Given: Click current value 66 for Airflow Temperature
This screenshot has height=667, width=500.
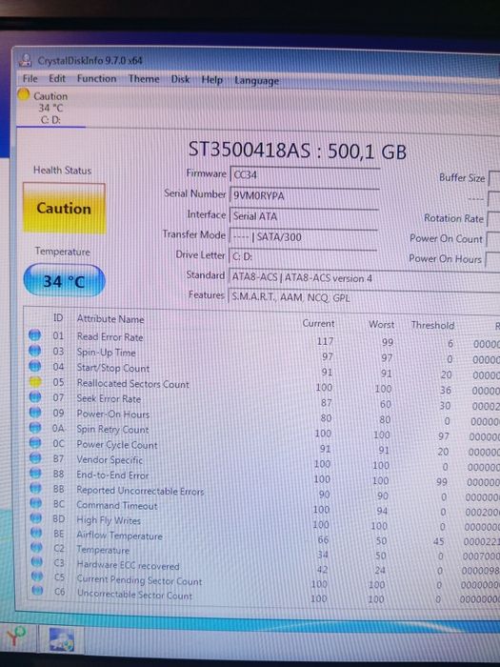Looking at the screenshot, I should 323,540.
